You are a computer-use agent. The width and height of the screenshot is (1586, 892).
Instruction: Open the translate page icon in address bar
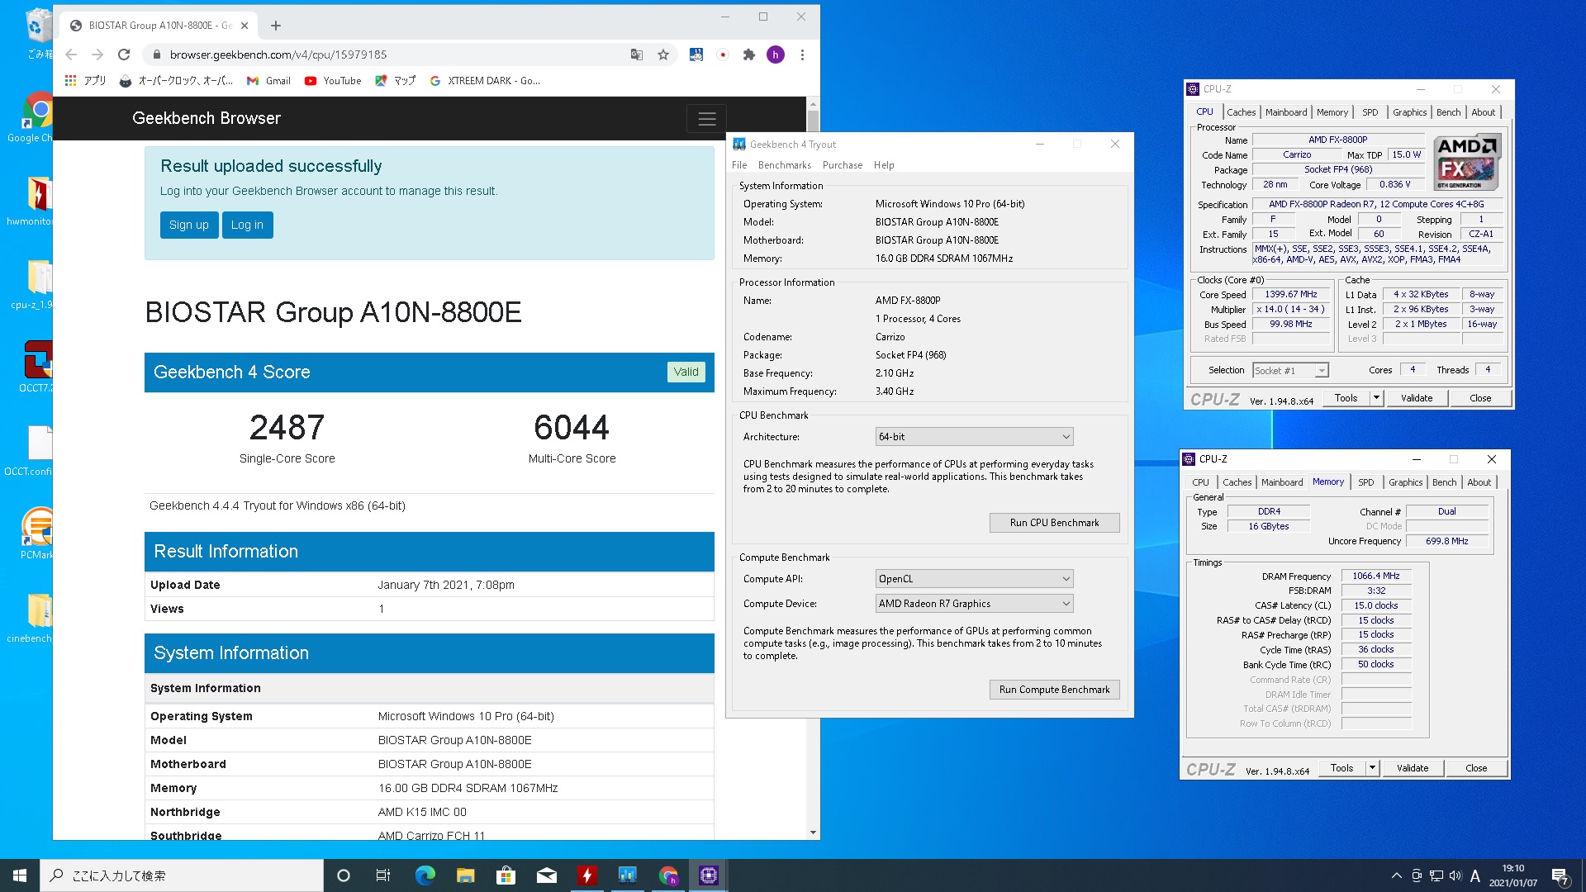click(x=636, y=55)
